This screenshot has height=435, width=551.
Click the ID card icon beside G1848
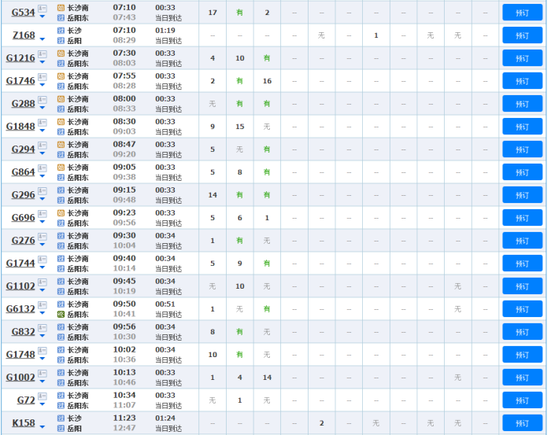43,123
